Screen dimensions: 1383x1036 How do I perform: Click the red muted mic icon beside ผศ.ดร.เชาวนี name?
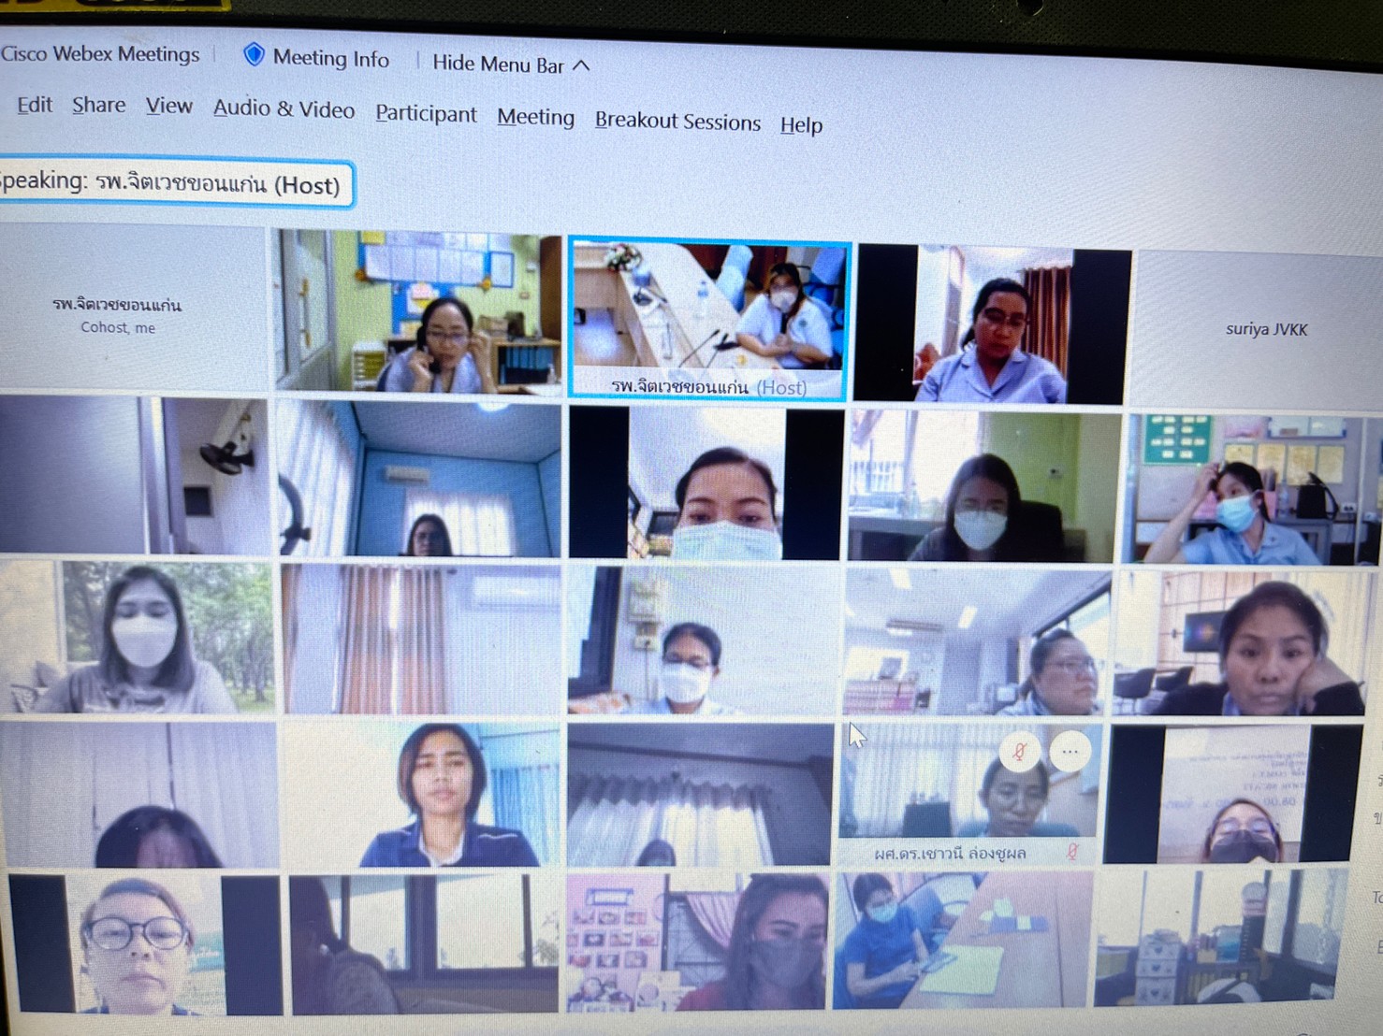(1072, 852)
